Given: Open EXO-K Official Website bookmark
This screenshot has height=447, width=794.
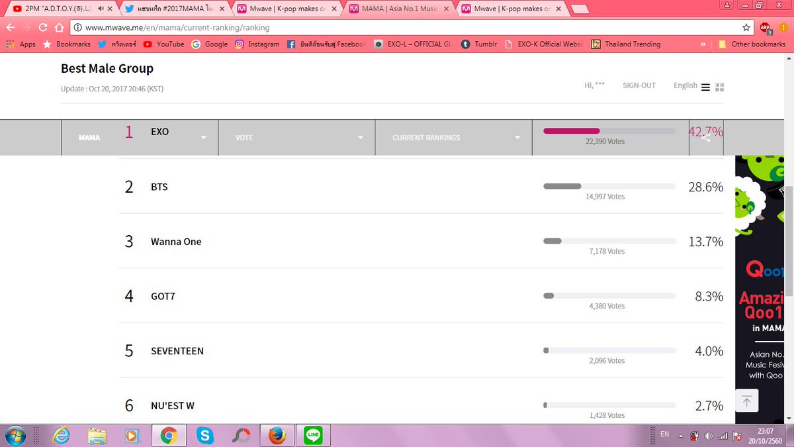Looking at the screenshot, I should (543, 44).
